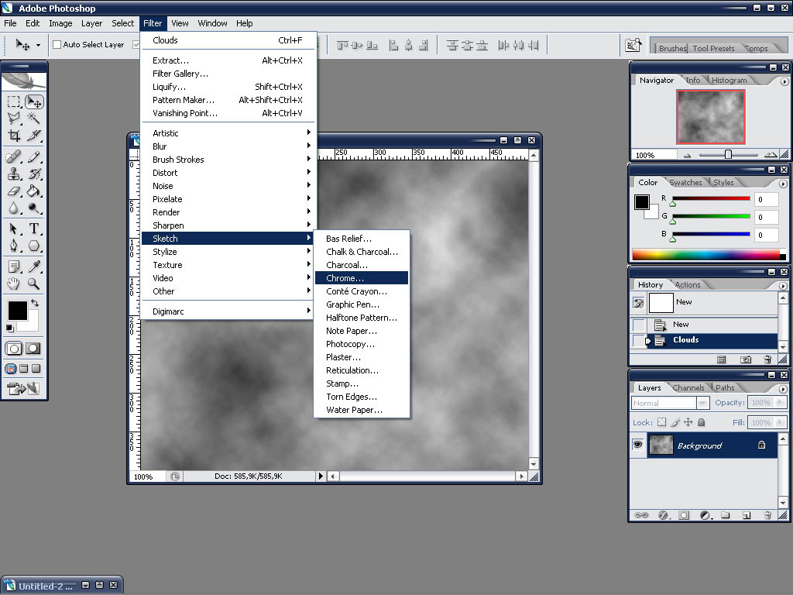Select the Magic Wand tool
Image resolution: width=793 pixels, height=595 pixels.
coord(35,118)
